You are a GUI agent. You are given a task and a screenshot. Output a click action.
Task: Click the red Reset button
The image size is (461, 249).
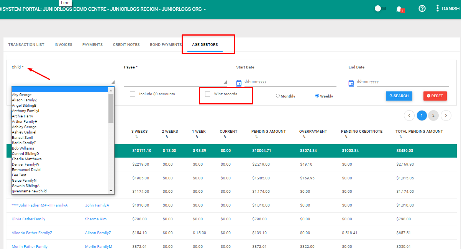click(x=435, y=96)
